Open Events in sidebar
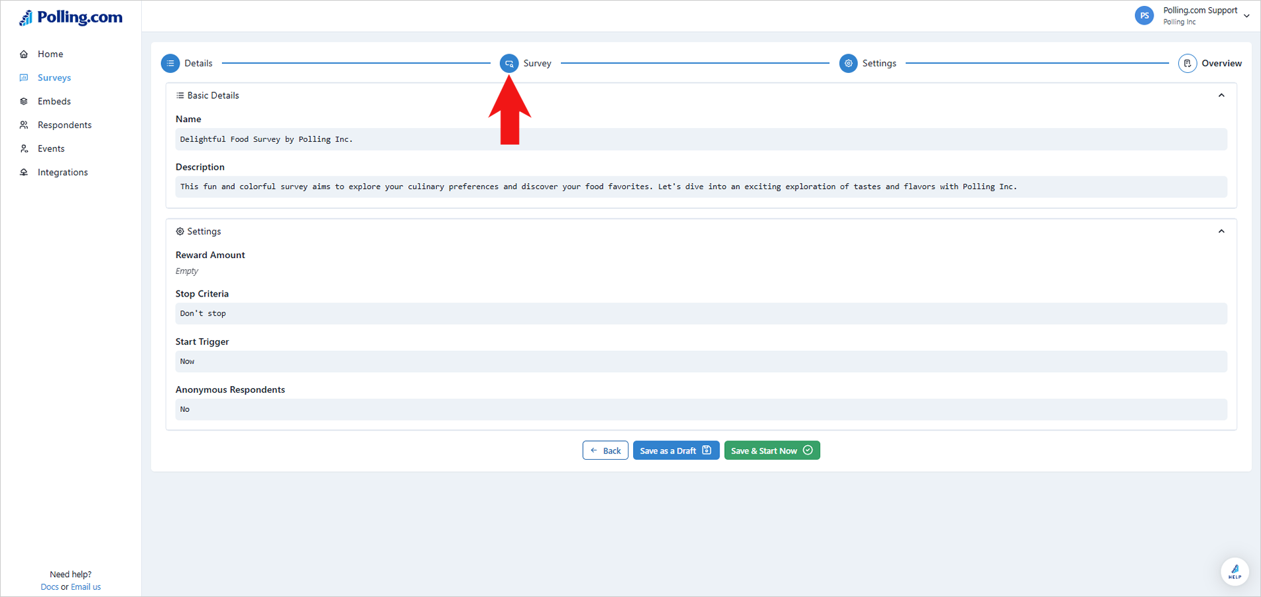 pyautogui.click(x=51, y=149)
